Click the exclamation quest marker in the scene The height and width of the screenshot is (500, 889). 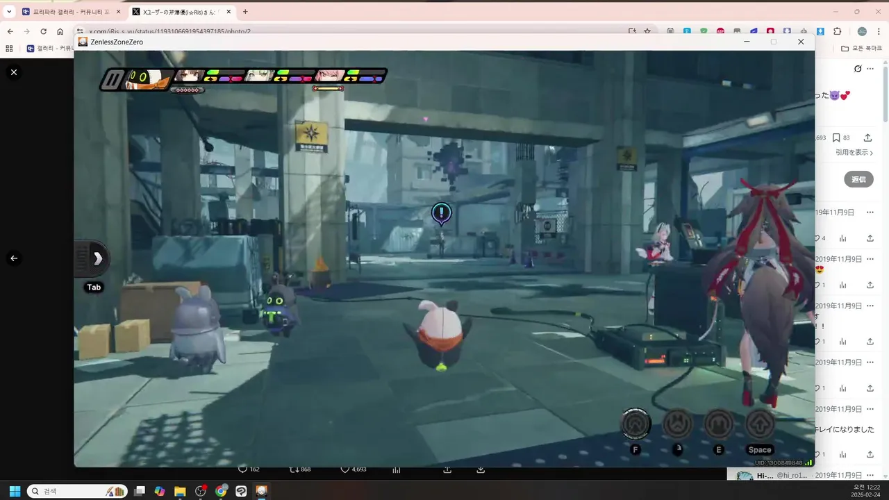441,213
